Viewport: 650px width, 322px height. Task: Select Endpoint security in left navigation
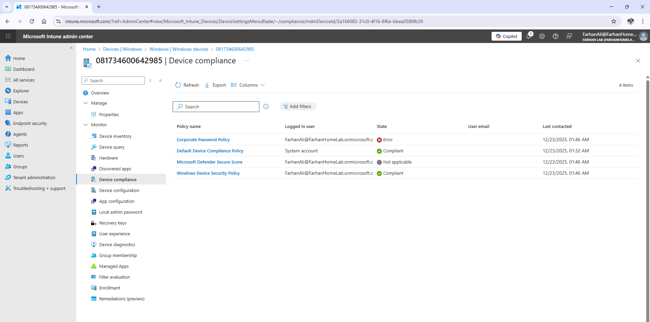pyautogui.click(x=30, y=124)
